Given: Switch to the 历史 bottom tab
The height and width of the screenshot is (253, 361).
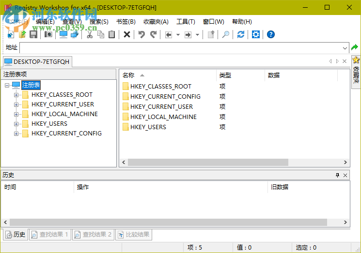Looking at the screenshot, I should (x=15, y=235).
